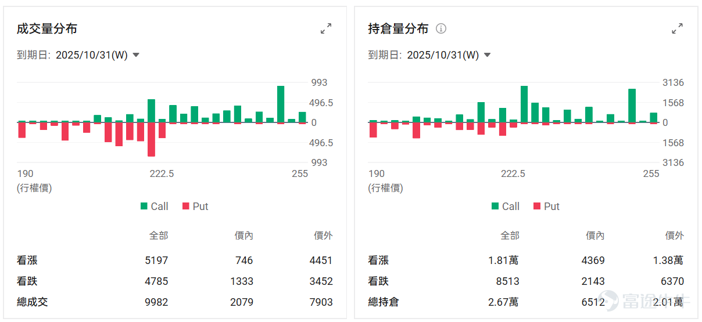Select the put volume total 4785

[x=156, y=281]
